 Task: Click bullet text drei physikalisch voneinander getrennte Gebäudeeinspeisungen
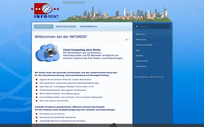click(69, 83)
